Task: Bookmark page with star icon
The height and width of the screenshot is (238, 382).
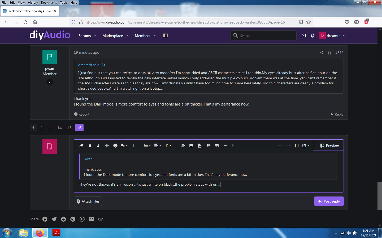Action: click(x=309, y=22)
